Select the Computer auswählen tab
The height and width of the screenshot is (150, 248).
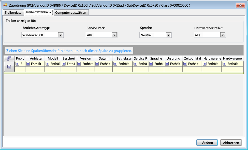point(71,12)
